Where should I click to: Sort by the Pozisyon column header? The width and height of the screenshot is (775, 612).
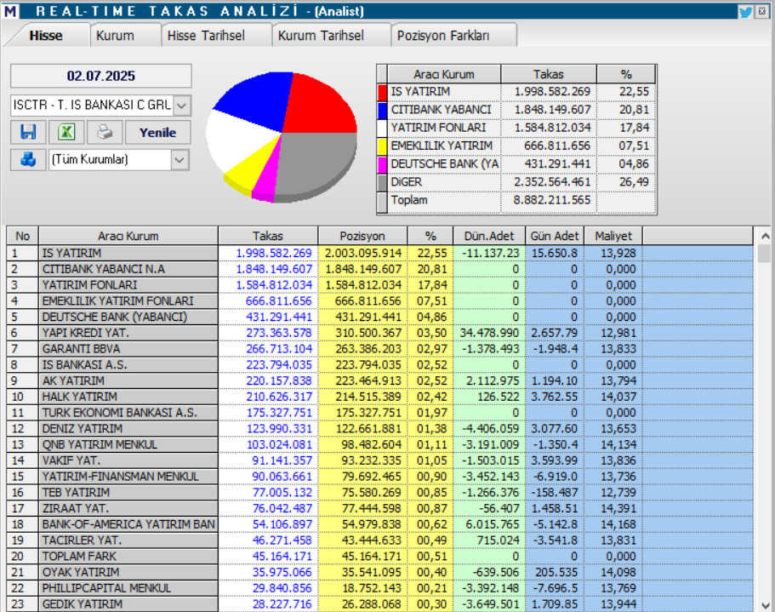point(362,236)
